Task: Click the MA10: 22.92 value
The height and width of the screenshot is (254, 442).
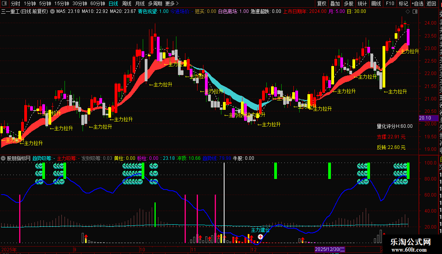Action: 95,12
